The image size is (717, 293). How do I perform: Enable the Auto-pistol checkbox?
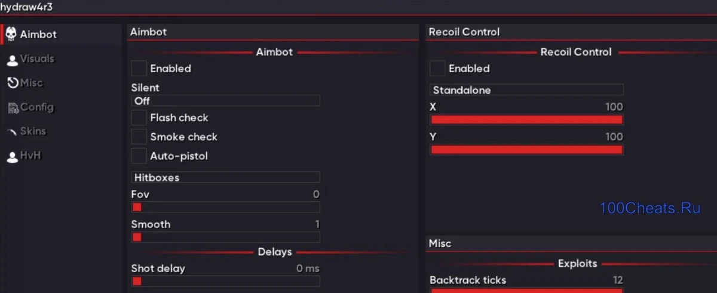(139, 156)
